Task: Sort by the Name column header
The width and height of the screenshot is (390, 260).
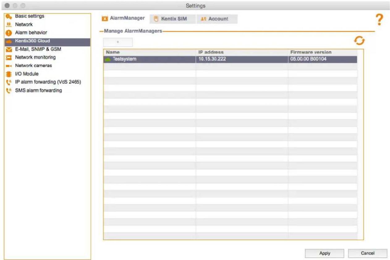Action: (x=150, y=52)
